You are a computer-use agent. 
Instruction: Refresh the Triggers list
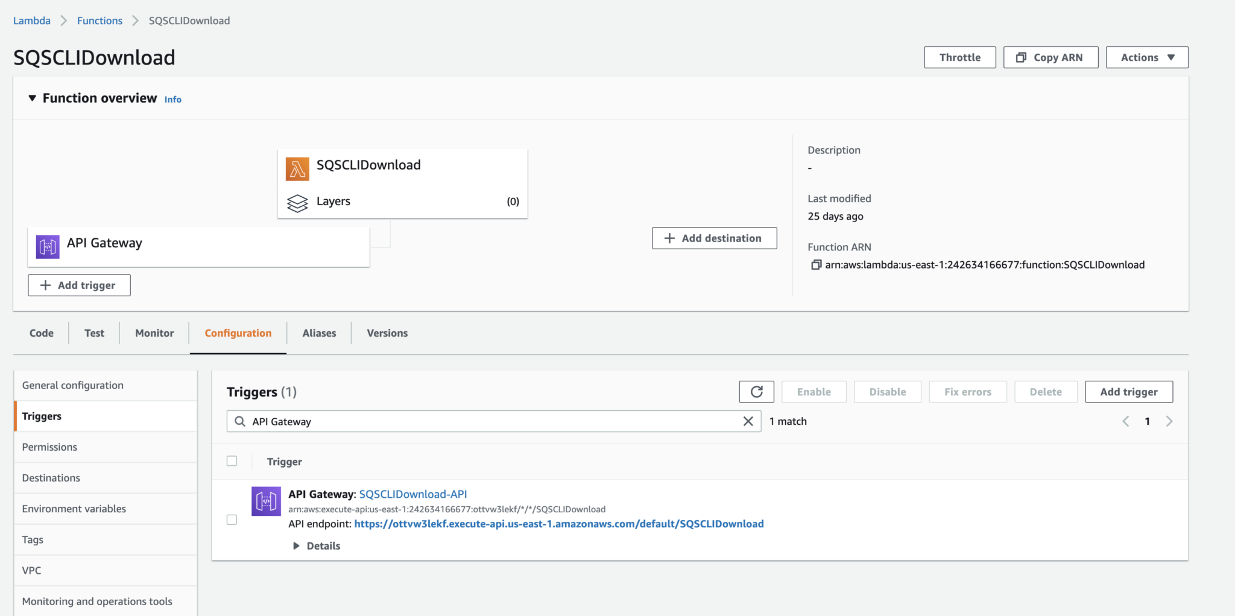pyautogui.click(x=756, y=391)
